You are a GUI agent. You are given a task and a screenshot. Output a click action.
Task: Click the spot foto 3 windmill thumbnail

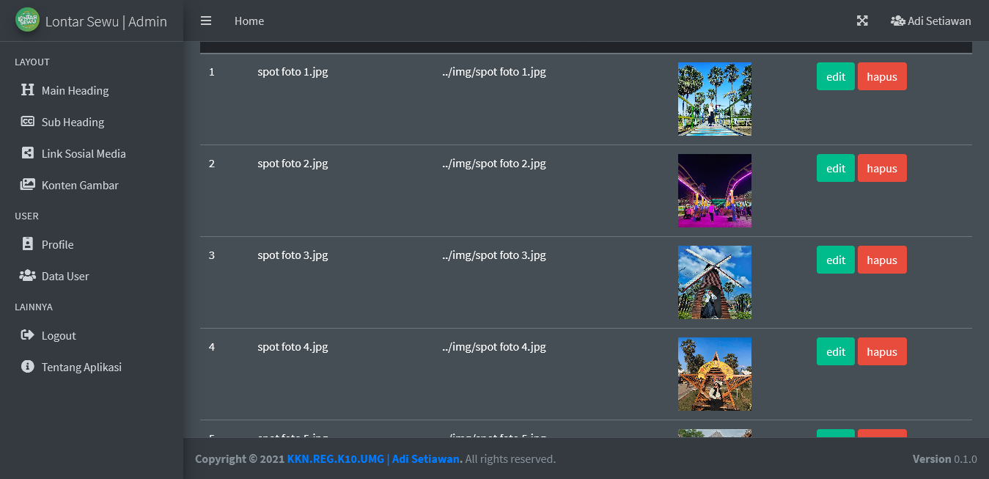pos(715,282)
